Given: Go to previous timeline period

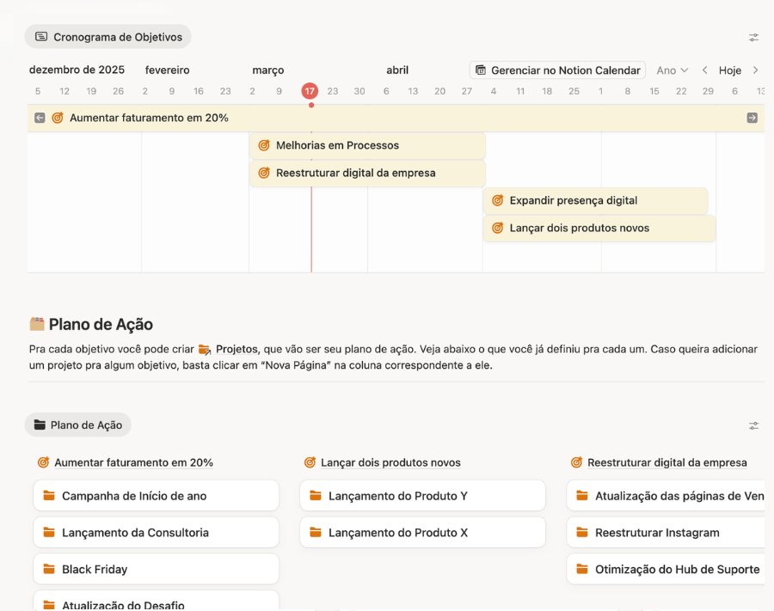Looking at the screenshot, I should point(705,70).
